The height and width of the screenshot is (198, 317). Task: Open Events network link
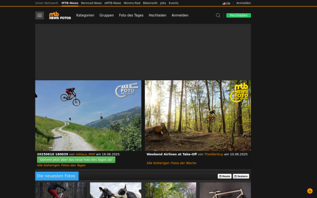point(174,3)
